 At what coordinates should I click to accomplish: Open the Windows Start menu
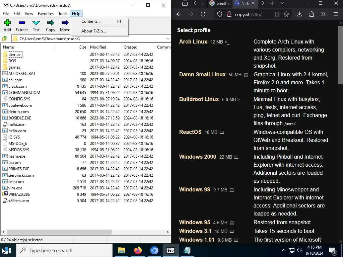click(7, 250)
